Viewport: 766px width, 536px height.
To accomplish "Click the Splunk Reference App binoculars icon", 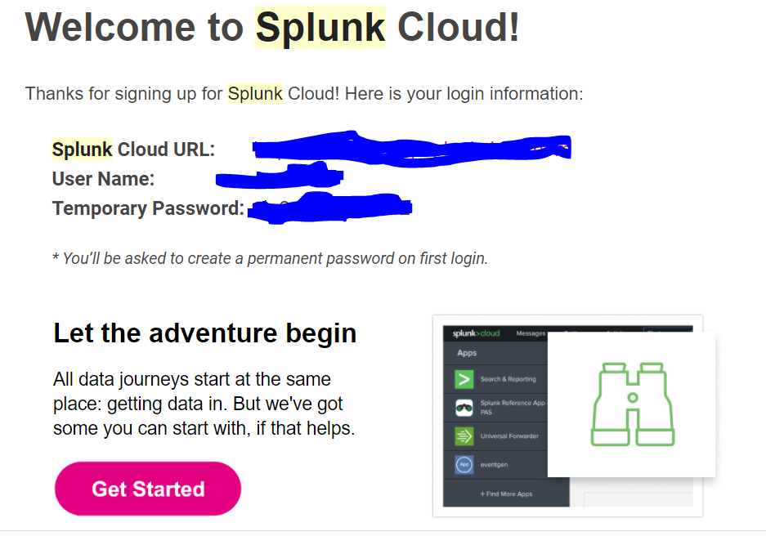I will 464,408.
